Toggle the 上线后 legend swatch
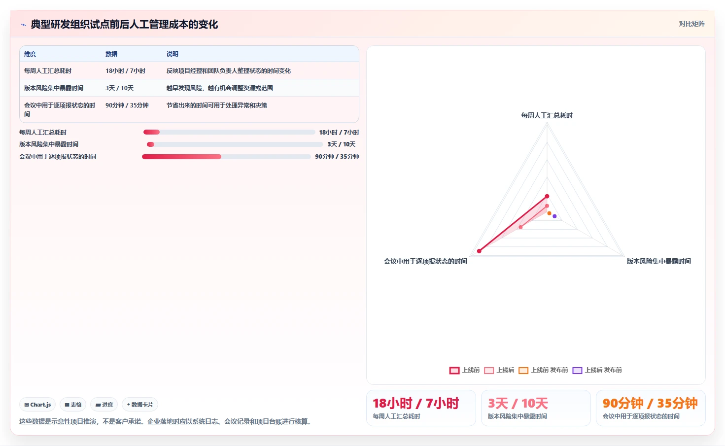 click(489, 371)
